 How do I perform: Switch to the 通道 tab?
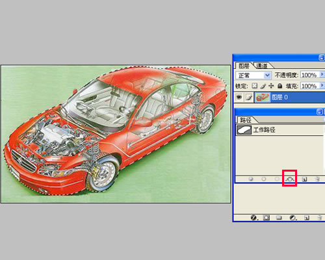tap(261, 66)
